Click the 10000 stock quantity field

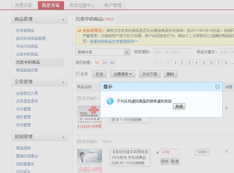pyautogui.click(x=202, y=152)
